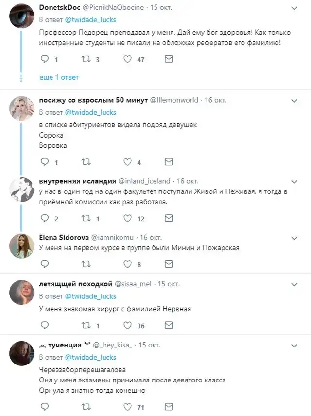
Task: Like the Живой и Неживая tweet
Action: (128, 219)
